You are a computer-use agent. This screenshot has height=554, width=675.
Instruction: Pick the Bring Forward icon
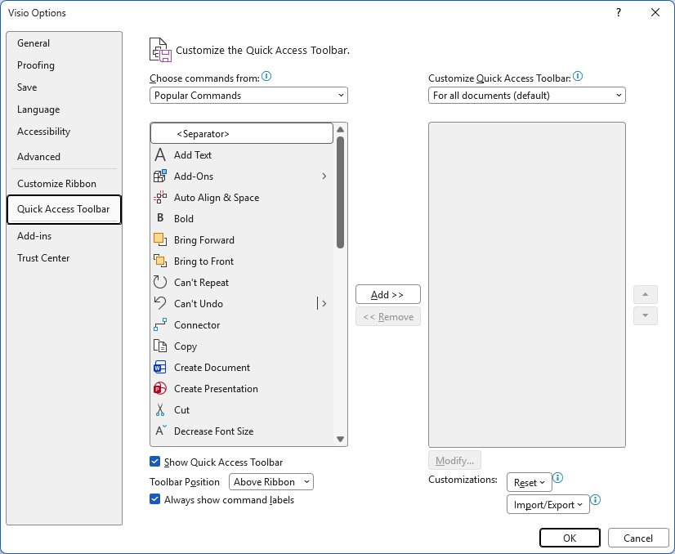click(160, 239)
